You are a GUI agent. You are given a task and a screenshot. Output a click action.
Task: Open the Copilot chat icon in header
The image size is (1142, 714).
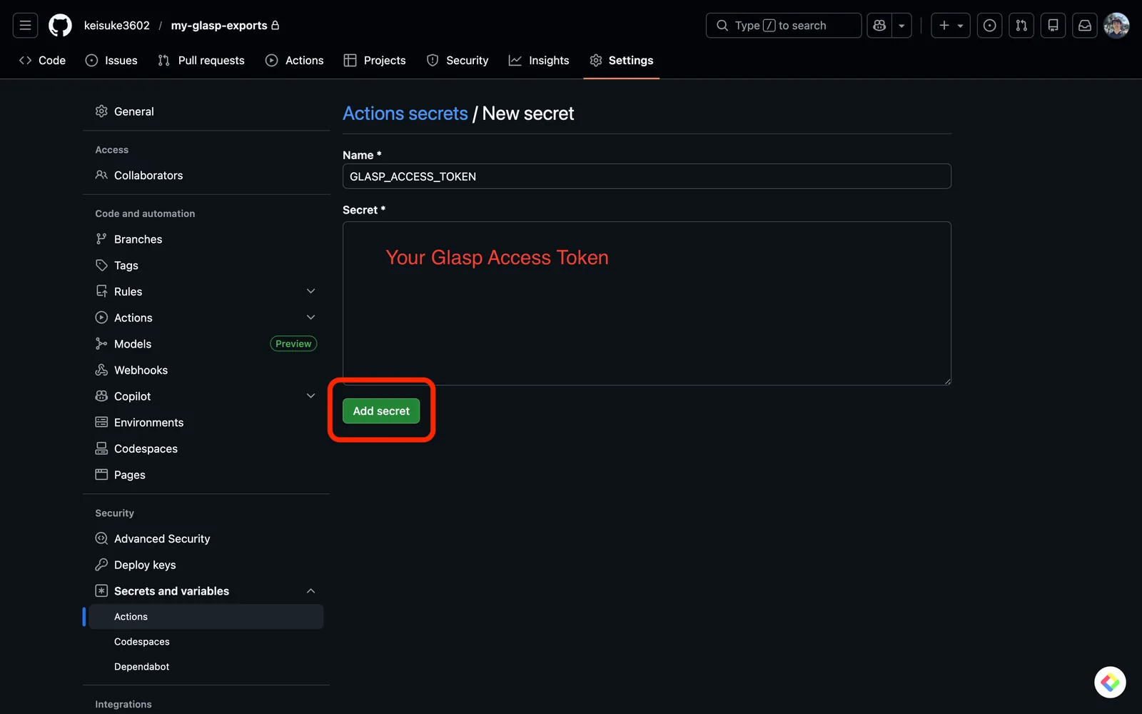[879, 26]
